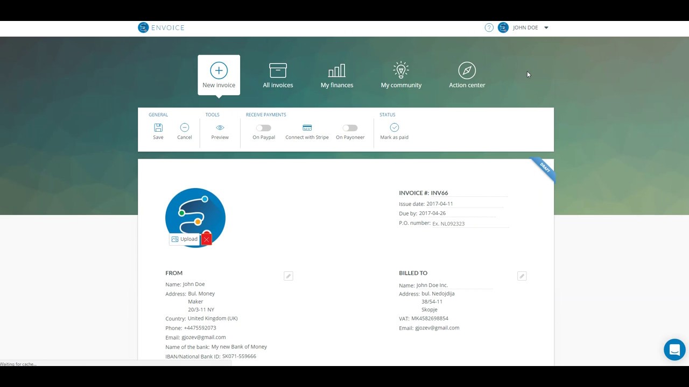Screen dimensions: 689x387
Task: Open the help question mark icon
Action: [489, 27]
